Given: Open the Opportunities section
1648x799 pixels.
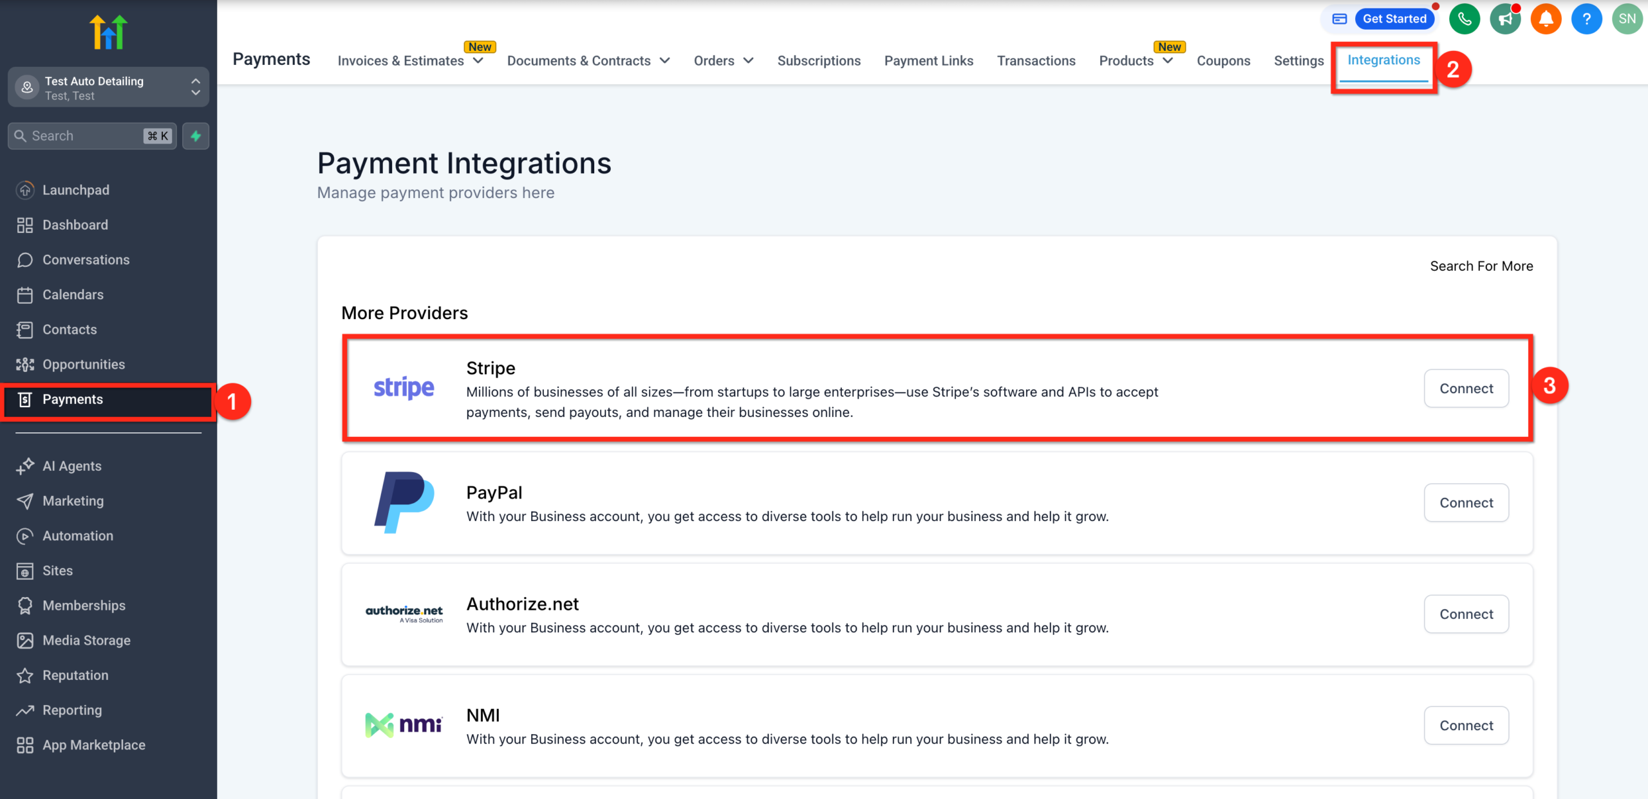Looking at the screenshot, I should coord(84,364).
